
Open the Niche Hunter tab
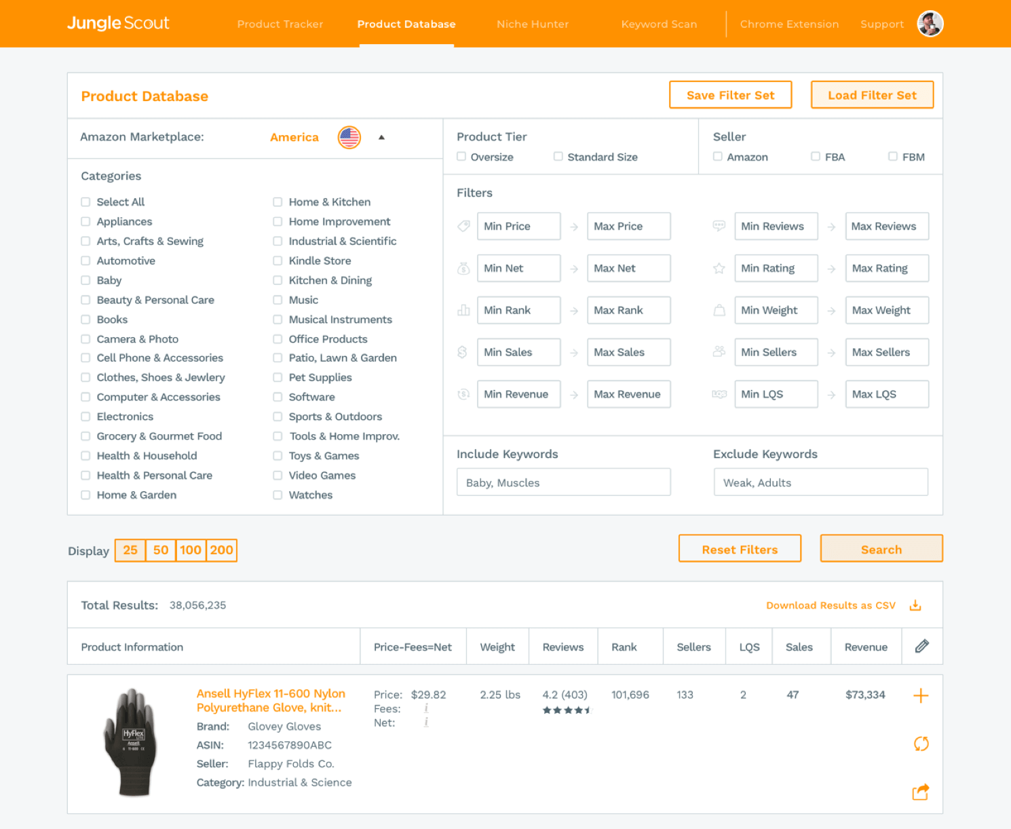(x=533, y=24)
